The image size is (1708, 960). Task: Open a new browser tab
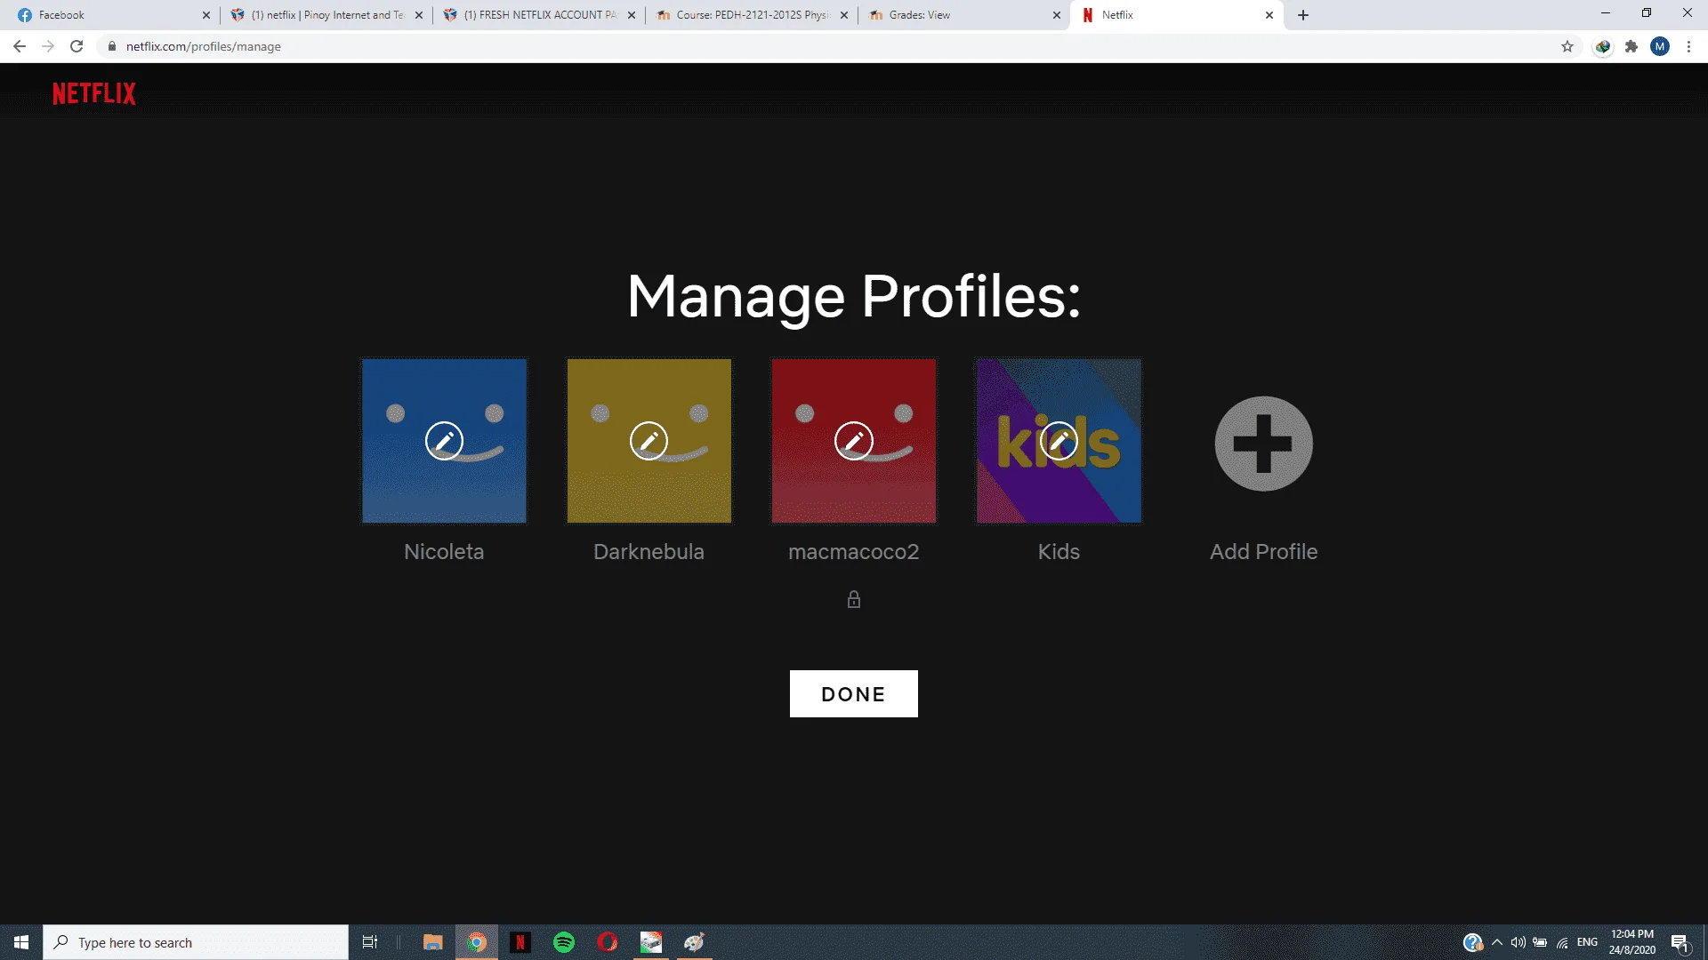pos(1303,15)
